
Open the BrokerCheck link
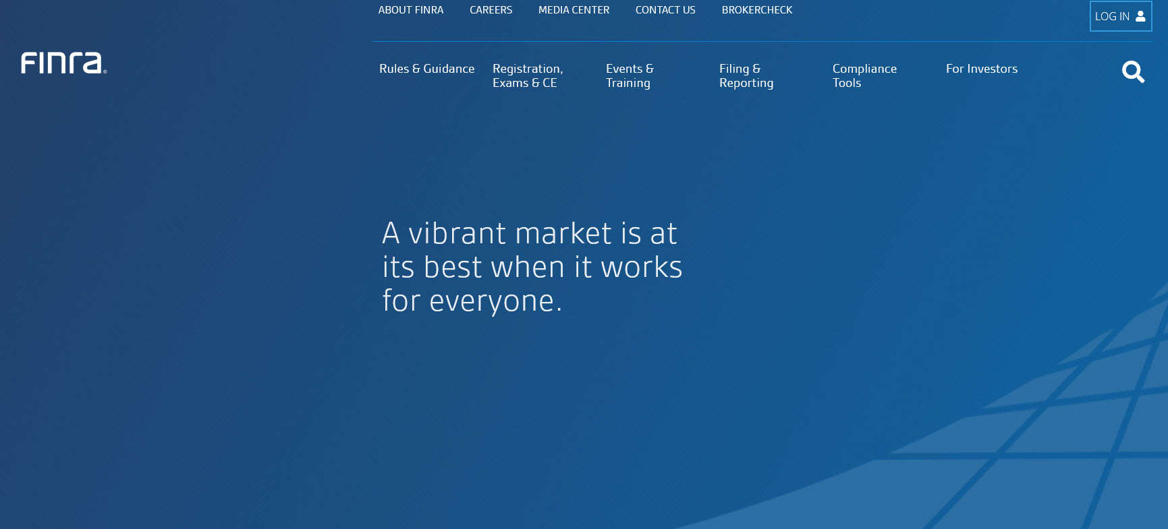point(756,10)
